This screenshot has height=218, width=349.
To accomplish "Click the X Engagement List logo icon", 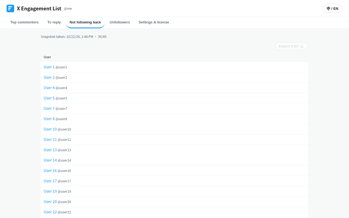I will click(10, 8).
